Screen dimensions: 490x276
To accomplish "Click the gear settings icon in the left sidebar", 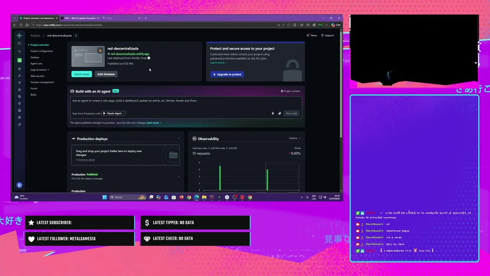I will point(20,117).
